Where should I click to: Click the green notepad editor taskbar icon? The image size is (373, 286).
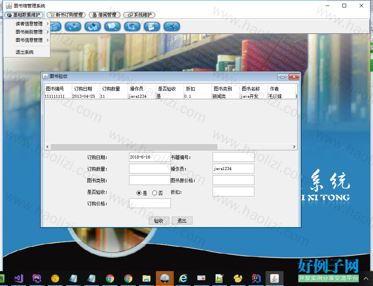pyautogui.click(x=220, y=278)
